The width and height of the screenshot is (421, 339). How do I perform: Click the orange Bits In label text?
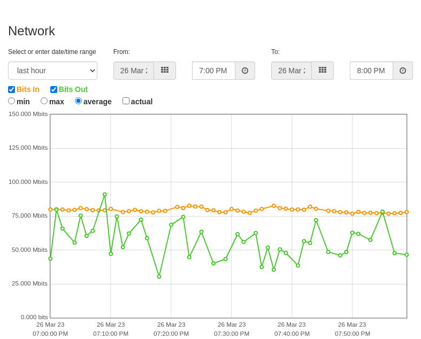point(28,89)
